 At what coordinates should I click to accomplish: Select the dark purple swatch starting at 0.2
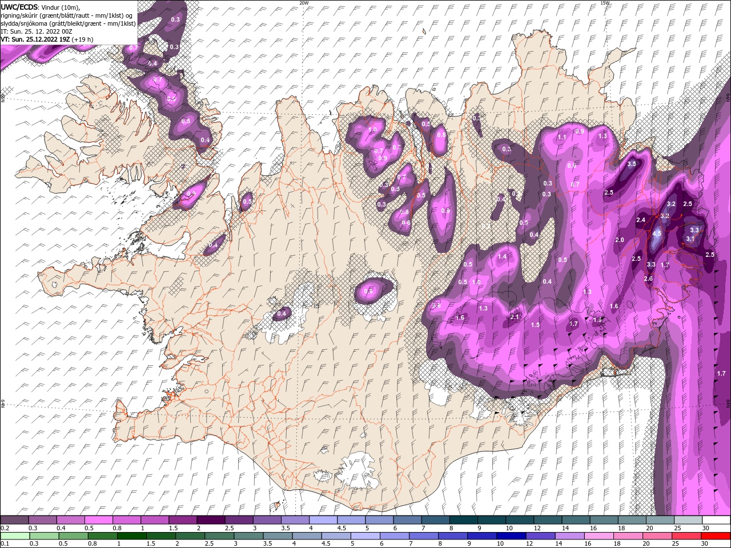coord(14,520)
